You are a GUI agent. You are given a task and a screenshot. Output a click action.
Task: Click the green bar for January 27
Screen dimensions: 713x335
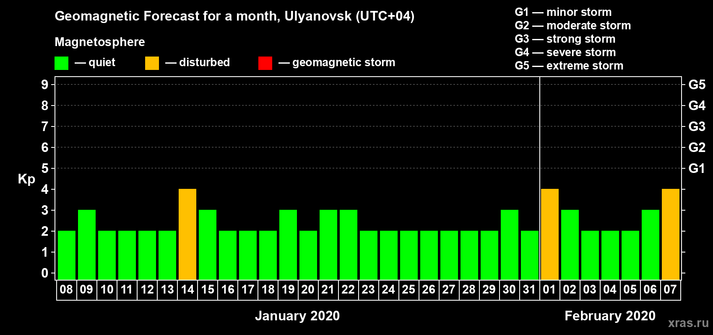pos(449,255)
